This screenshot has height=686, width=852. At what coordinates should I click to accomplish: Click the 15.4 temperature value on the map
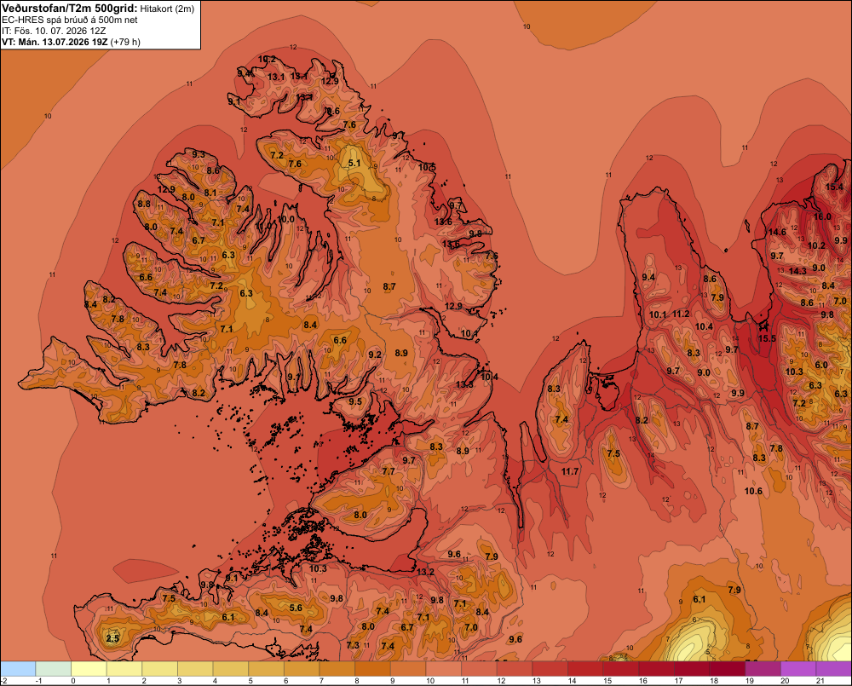[x=834, y=187]
